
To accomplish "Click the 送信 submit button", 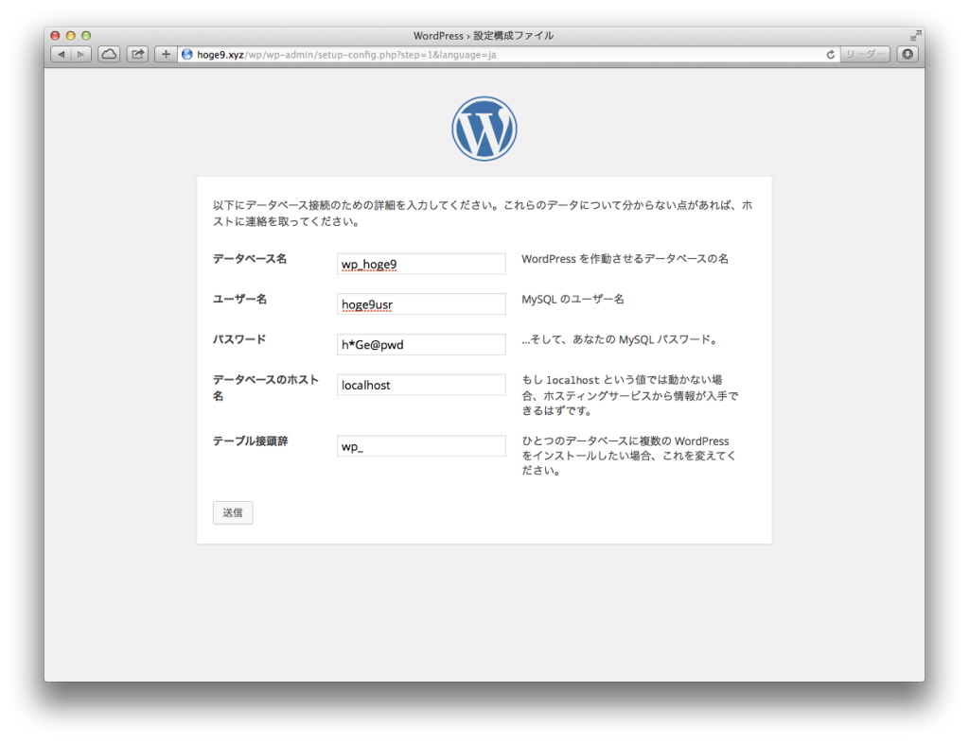I will tap(233, 512).
